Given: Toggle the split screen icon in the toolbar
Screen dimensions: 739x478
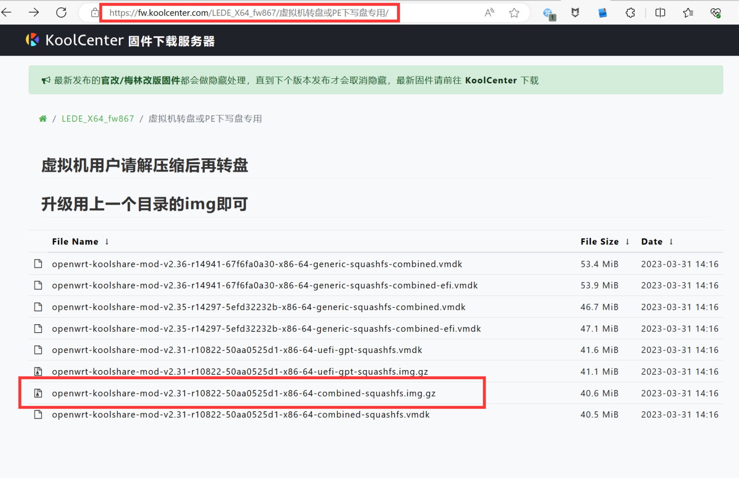Looking at the screenshot, I should pyautogui.click(x=660, y=13).
